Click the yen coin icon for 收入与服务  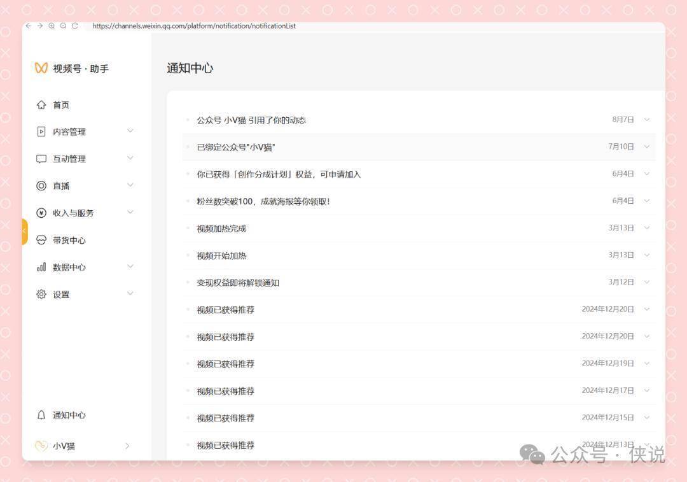[x=41, y=213]
